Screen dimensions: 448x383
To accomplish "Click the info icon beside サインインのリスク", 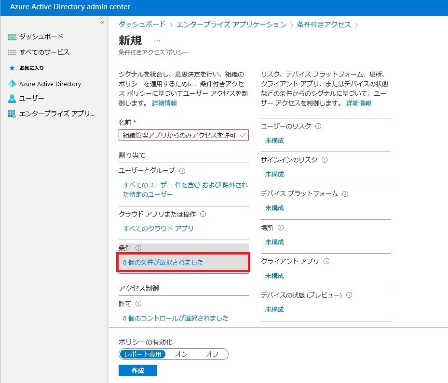I will tap(324, 160).
